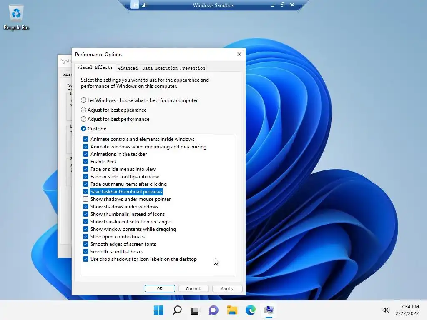Open the Data Execution Prevention tab
Viewport: 427px width, 320px height.
coord(174,68)
